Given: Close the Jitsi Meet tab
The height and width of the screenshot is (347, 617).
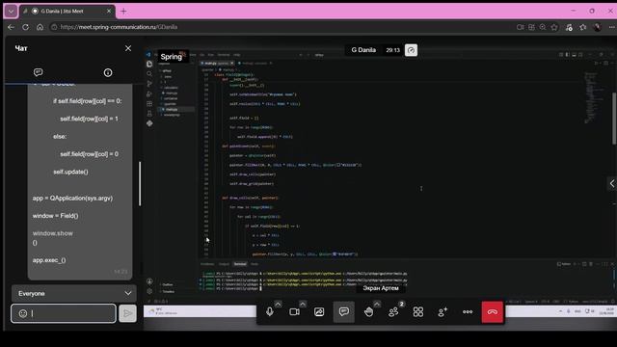Looking at the screenshot, I should pos(109,12).
